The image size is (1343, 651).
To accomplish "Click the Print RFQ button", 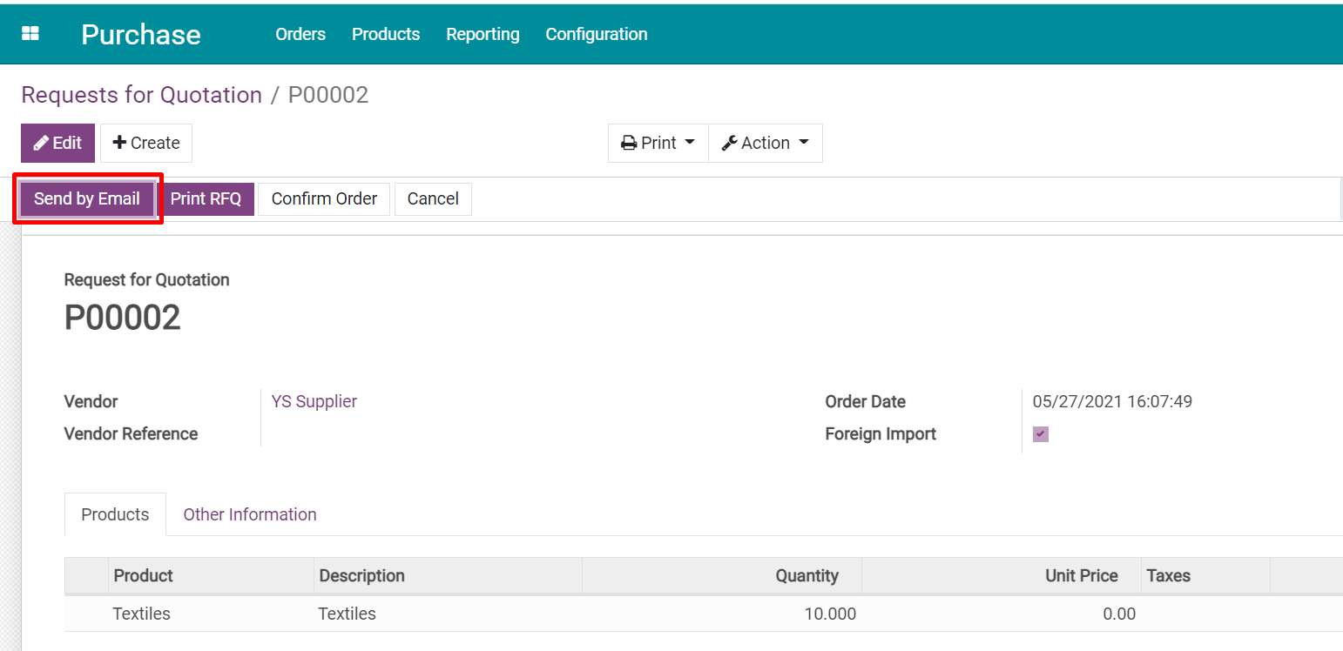I will point(206,199).
